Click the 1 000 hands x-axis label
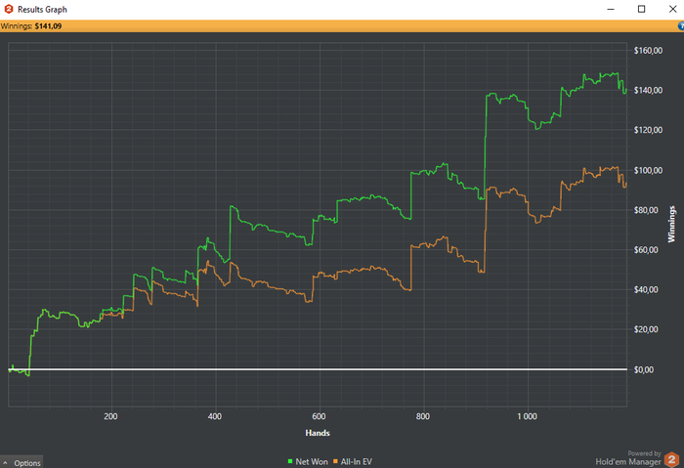Image resolution: width=684 pixels, height=468 pixels. point(527,416)
